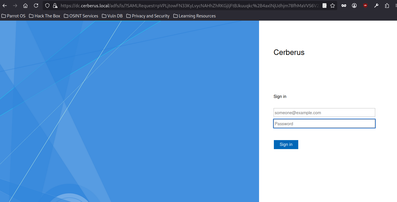This screenshot has height=202, width=397.
Task: View site security padlock information
Action: pyautogui.click(x=55, y=6)
